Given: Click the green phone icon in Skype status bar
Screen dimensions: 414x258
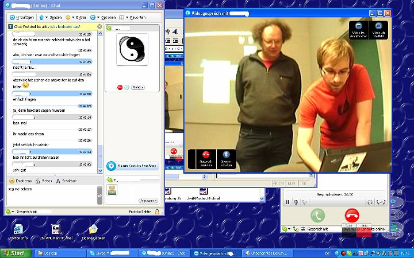Looking at the screenshot, I should pos(296,229).
